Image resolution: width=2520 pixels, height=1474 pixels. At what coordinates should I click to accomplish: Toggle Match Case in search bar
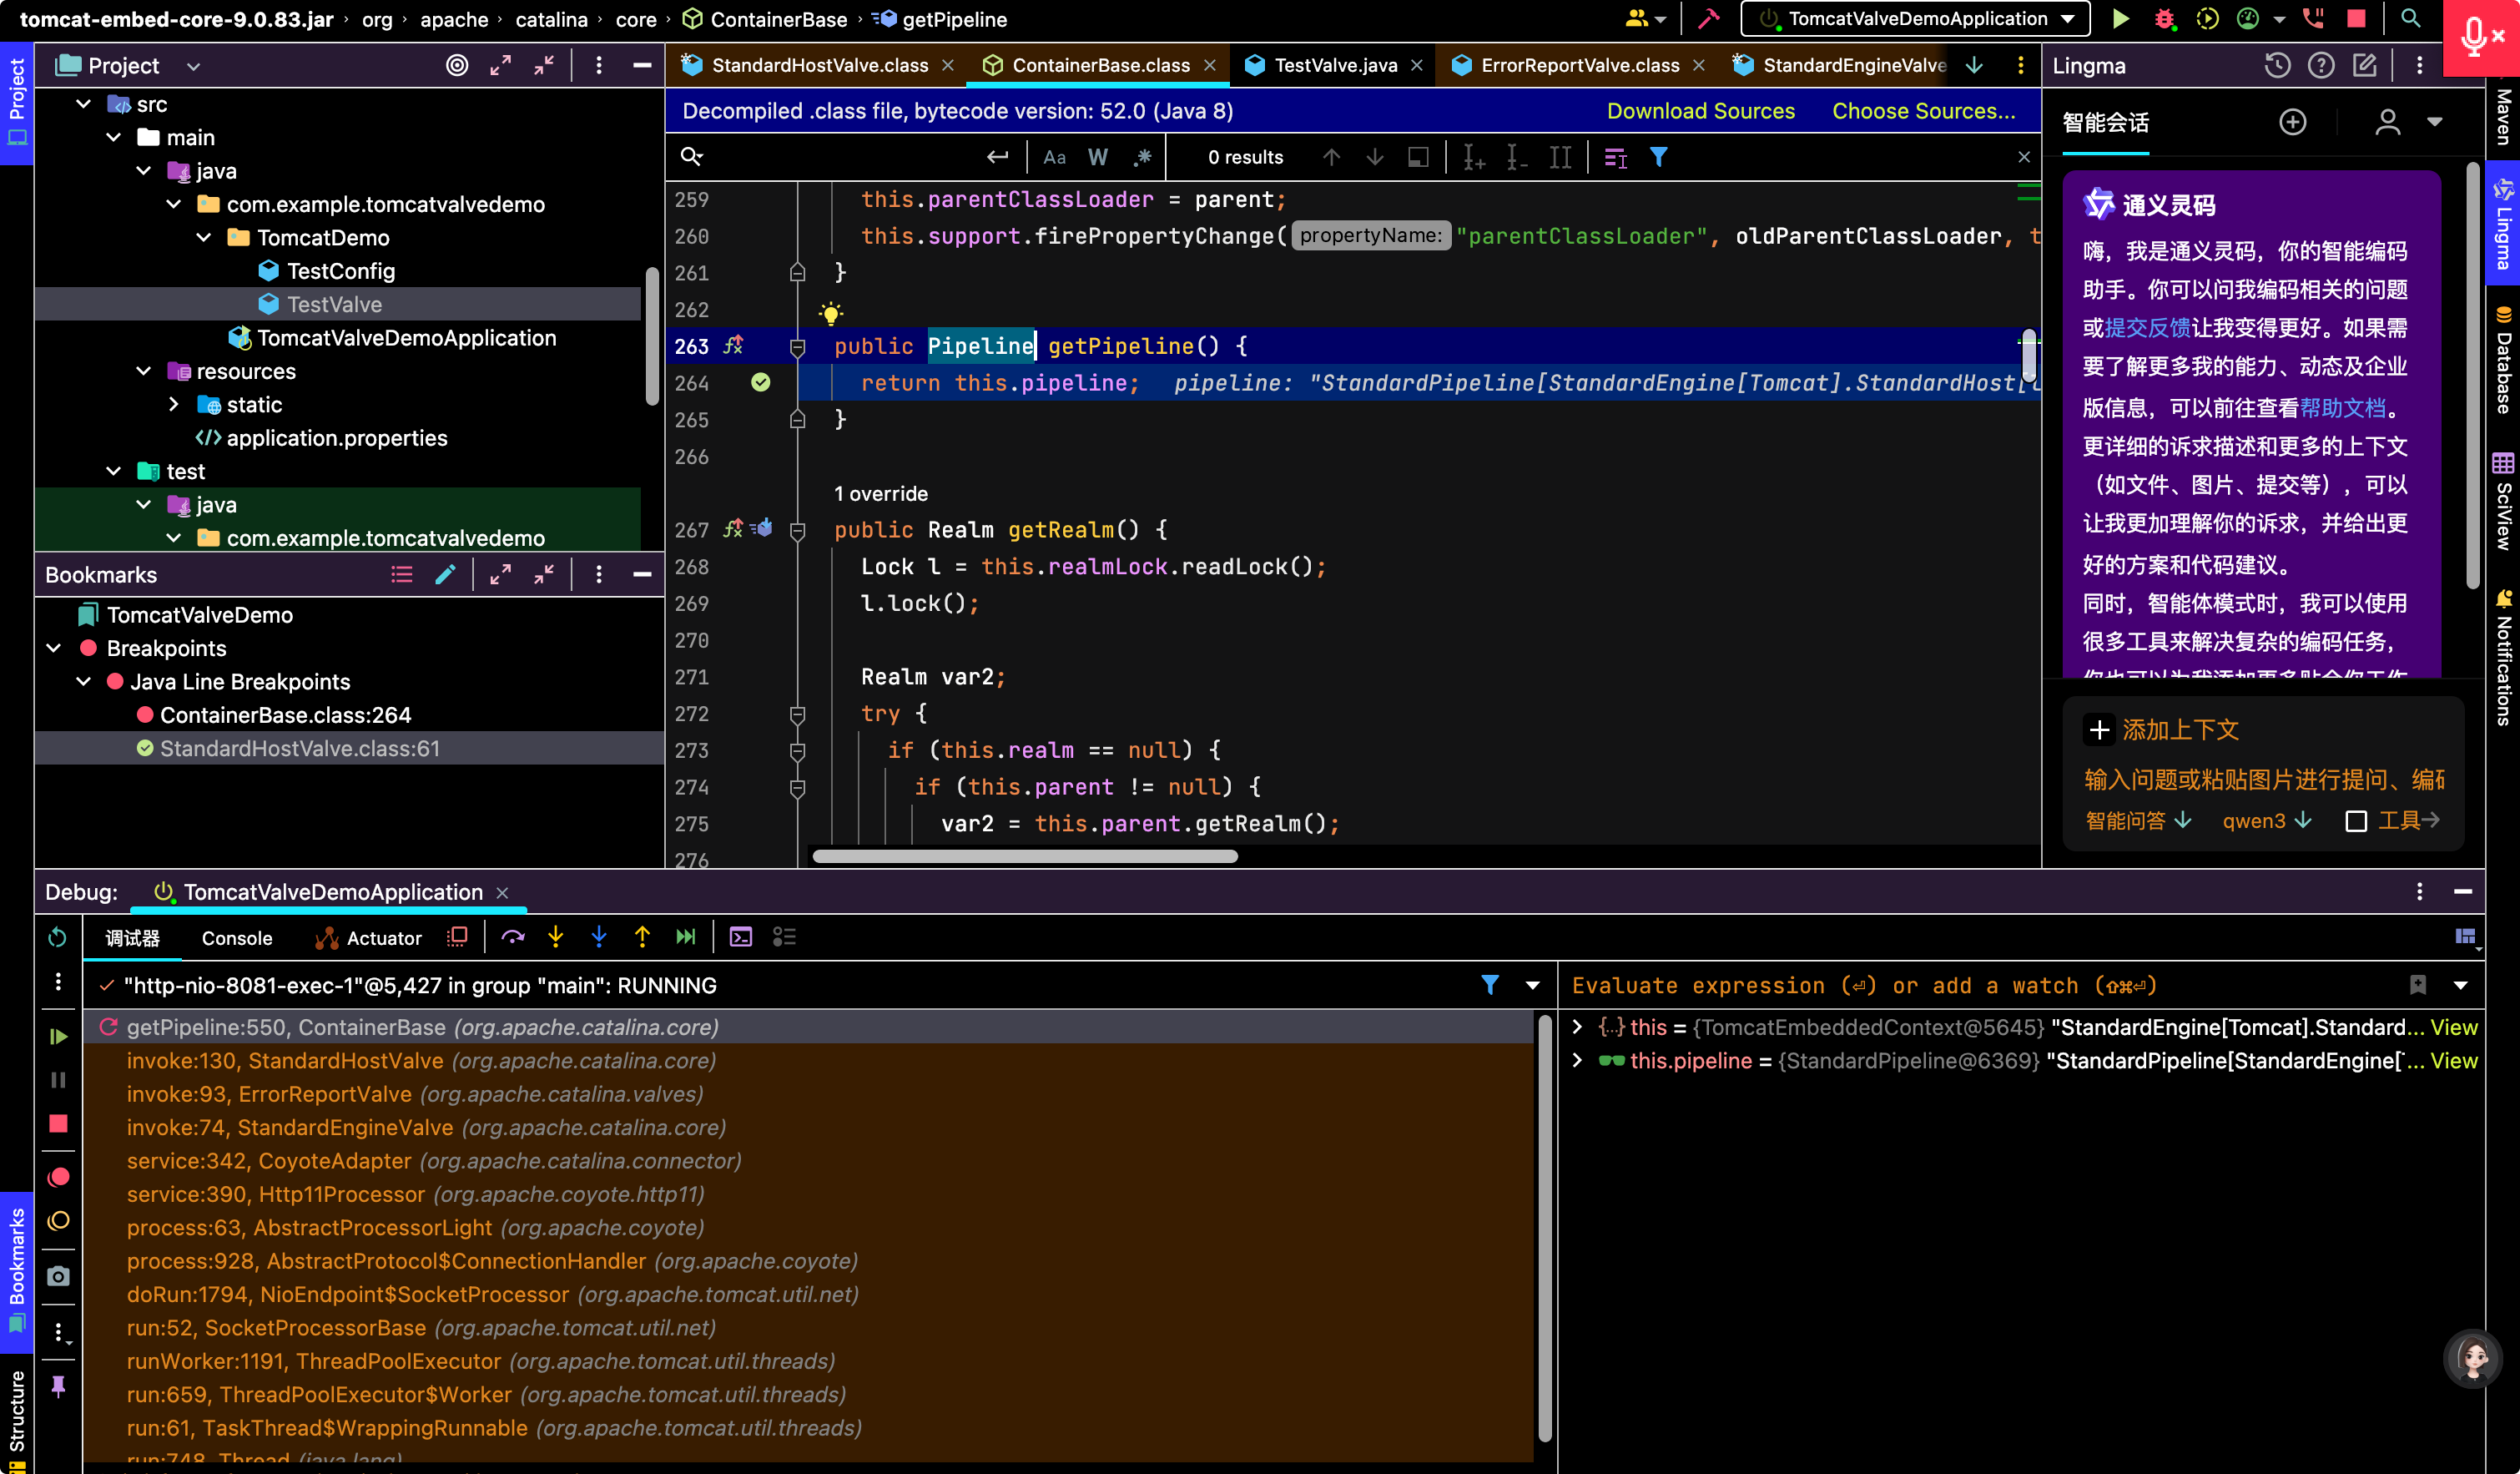pos(1054,157)
